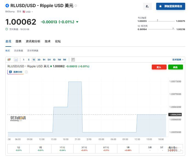Viewport: 189px width, 157px height.
Task: Click the info icon next to 图表分析
Action: (x=26, y=72)
